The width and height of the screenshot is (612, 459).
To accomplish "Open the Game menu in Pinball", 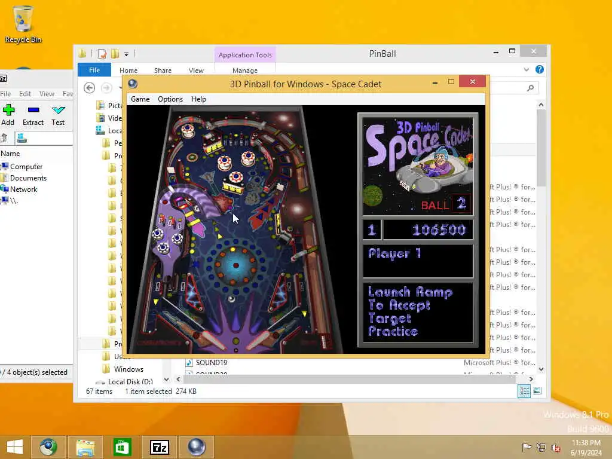I will [x=140, y=99].
